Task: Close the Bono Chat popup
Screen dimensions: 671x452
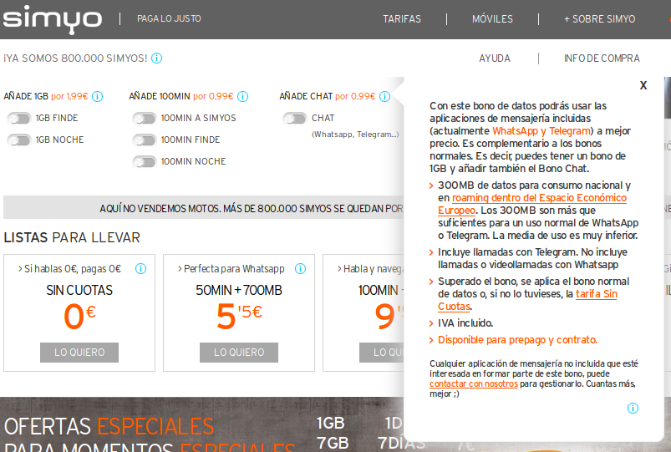Action: pos(643,85)
